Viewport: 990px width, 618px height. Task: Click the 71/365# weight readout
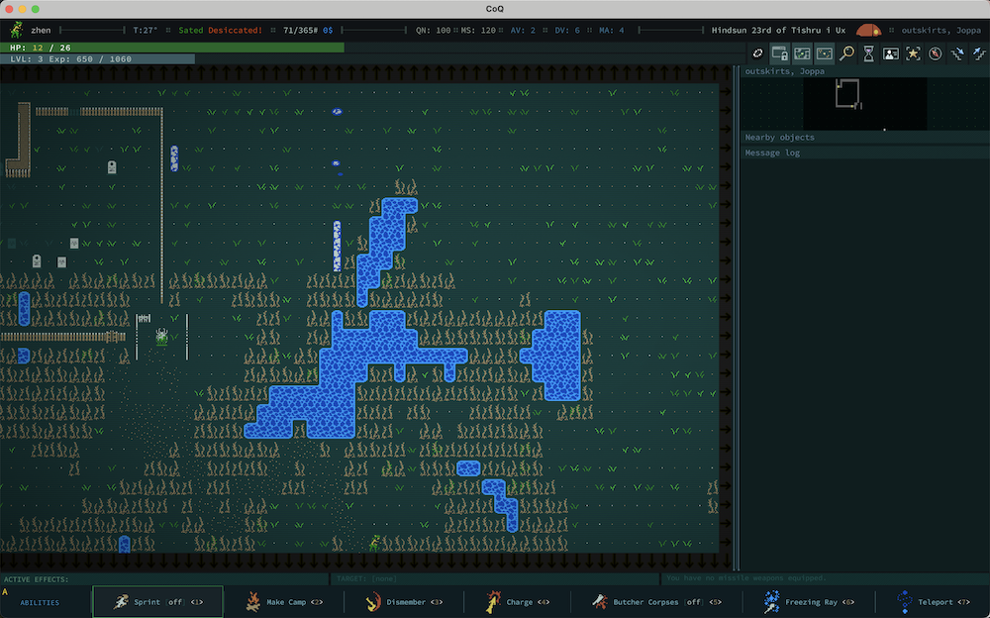(300, 30)
